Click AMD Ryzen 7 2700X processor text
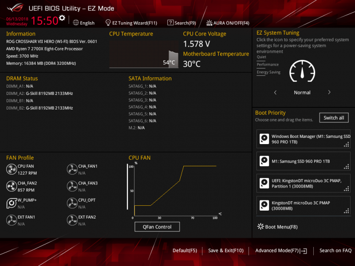Viewport: 355px width, 266px height. tap(44, 49)
